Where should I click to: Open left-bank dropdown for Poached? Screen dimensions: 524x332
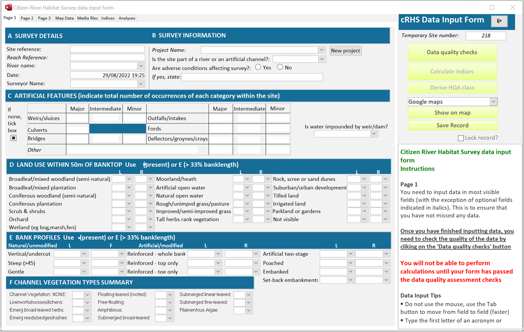[350, 263]
